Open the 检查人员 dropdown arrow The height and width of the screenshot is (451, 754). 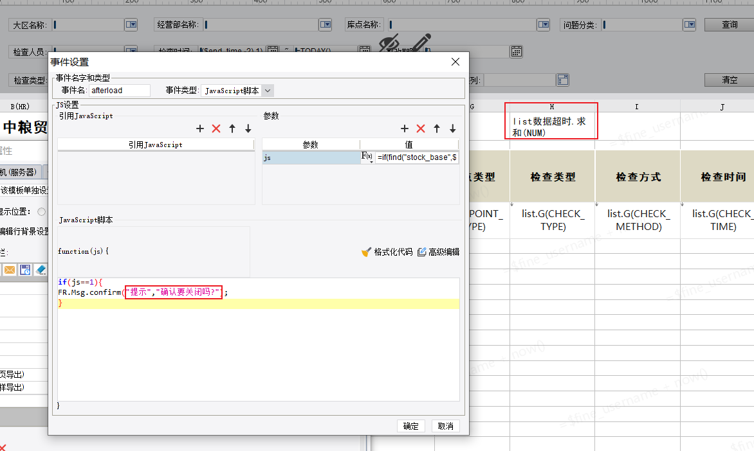(131, 49)
